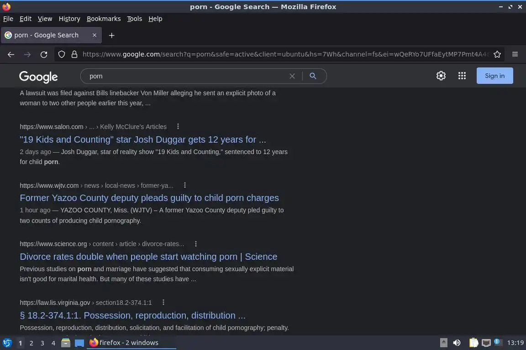Image resolution: width=526 pixels, height=350 pixels.
Task: Open the taskbar start menu icon
Action: click(7, 343)
